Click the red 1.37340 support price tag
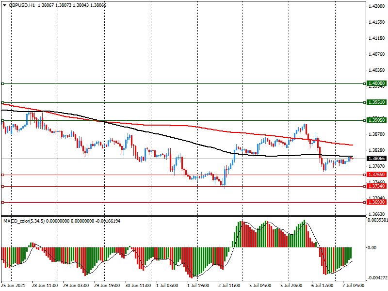 376,186
